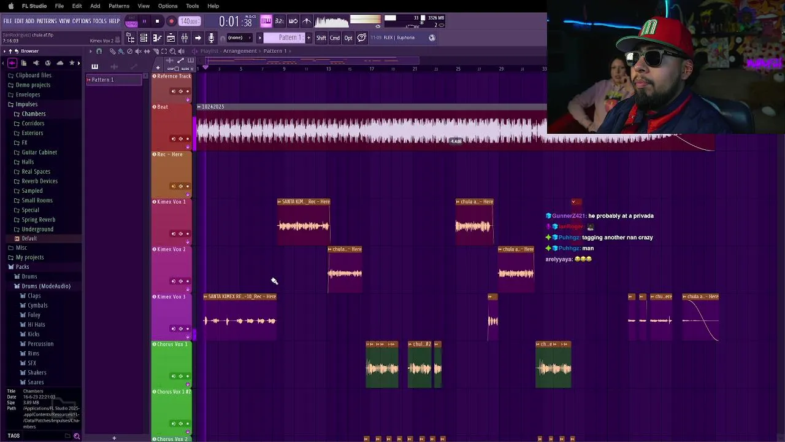
Task: Select the Delete tool in Playlist
Action: [x=129, y=51]
